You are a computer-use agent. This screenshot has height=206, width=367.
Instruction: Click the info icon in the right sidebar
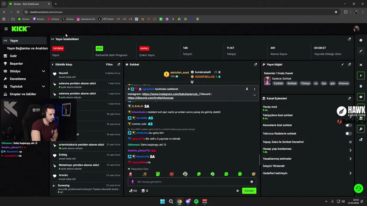(361, 40)
